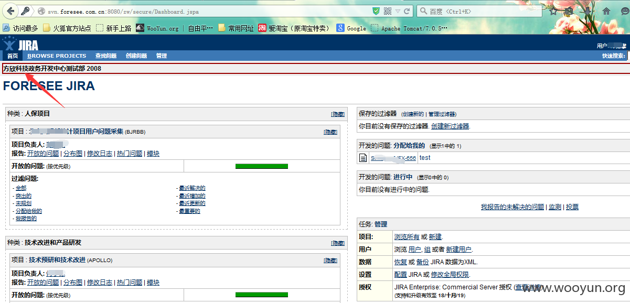Image resolution: width=630 pixels, height=303 pixels.
Task: Hide the 人保项目 category section
Action: pos(338,114)
